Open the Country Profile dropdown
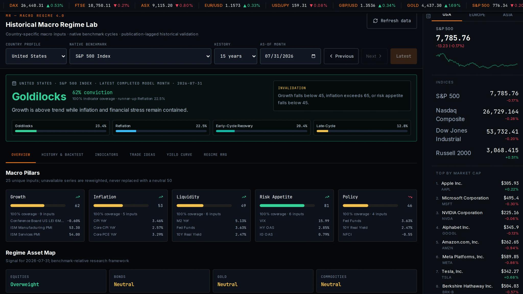 click(36, 56)
